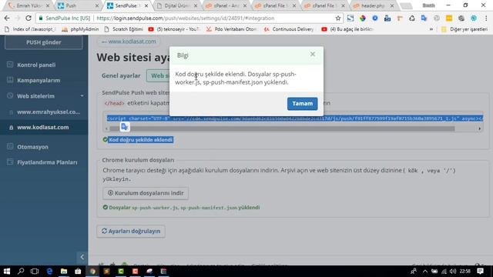This screenshot has height=277, width=493.
Task: Open Task View on taskbar
Action: 35,271
